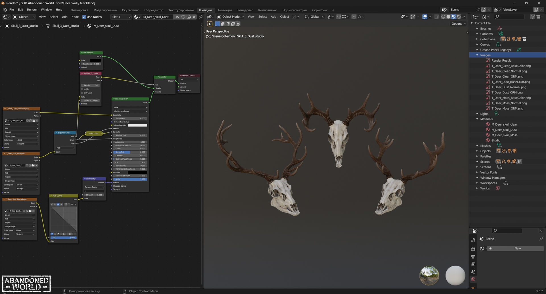Viewport: 546px width, 294px height.
Task: Toggle viewport gizmos display
Action: tap(413, 17)
